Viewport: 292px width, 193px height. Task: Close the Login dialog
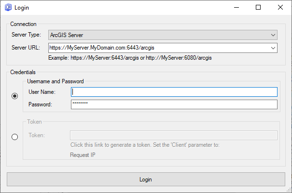[280, 8]
